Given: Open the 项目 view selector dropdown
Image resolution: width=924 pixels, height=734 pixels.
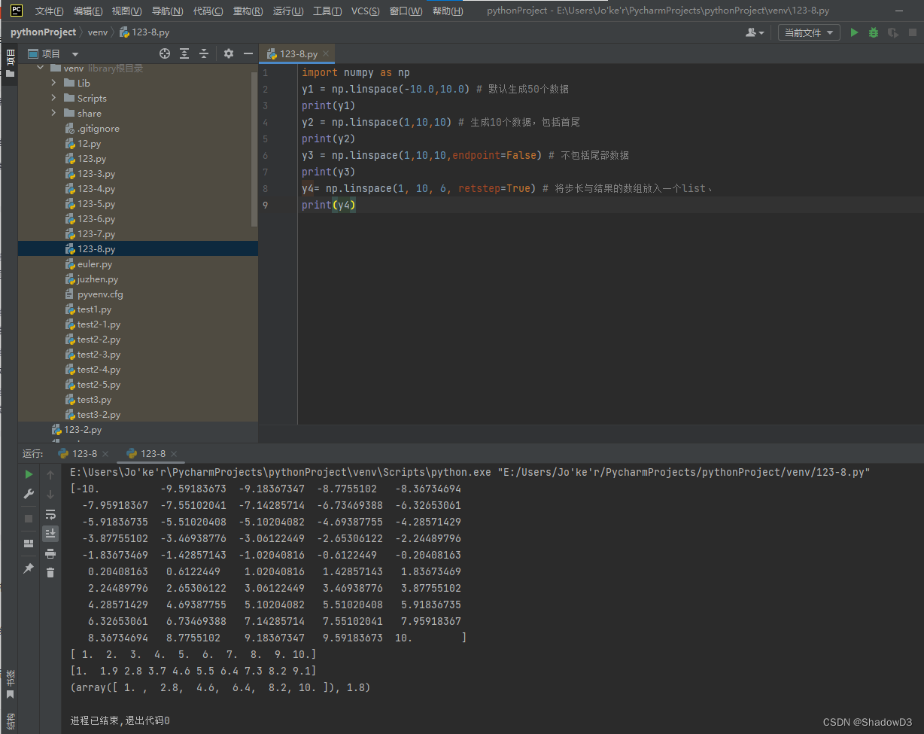Looking at the screenshot, I should click(x=53, y=53).
